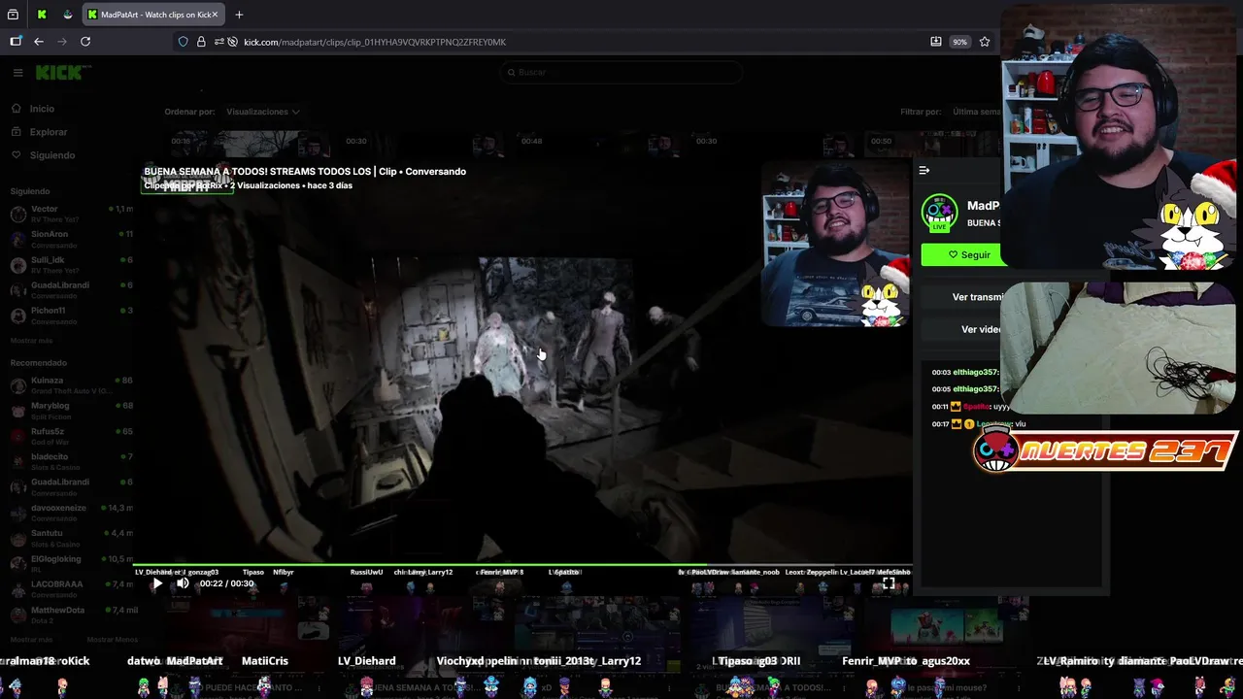The image size is (1243, 699).
Task: Open the tab list icon at far left
Action: [x=14, y=15]
